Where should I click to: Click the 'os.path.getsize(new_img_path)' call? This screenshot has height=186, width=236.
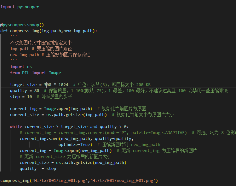(91, 163)
